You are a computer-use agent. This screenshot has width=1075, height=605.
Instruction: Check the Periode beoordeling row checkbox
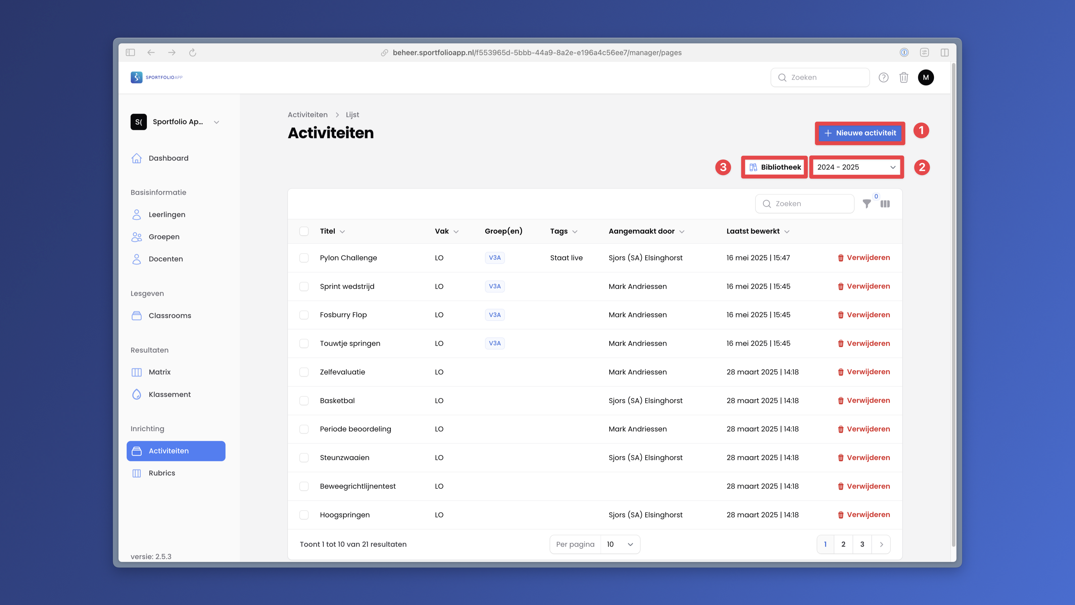click(304, 429)
